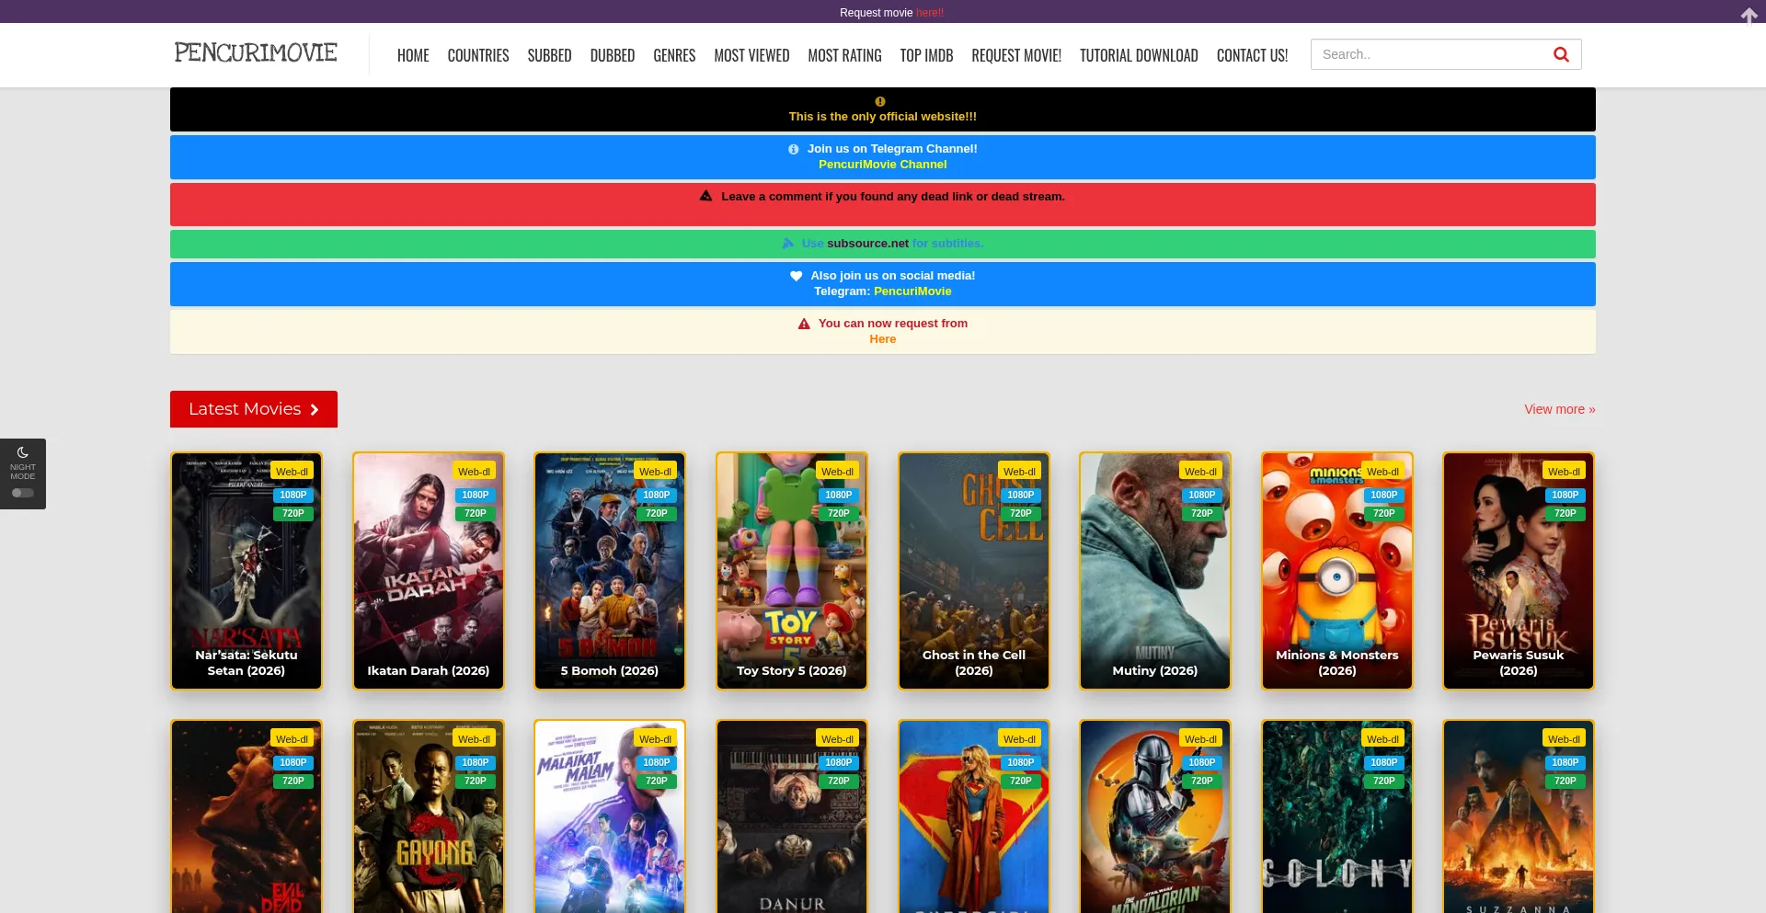Open the Supergirl movie poster

coord(974,816)
